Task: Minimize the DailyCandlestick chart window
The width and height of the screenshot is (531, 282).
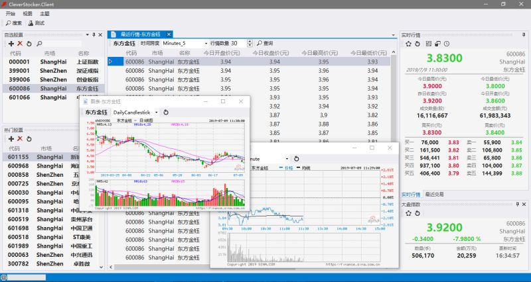Action: [205, 101]
